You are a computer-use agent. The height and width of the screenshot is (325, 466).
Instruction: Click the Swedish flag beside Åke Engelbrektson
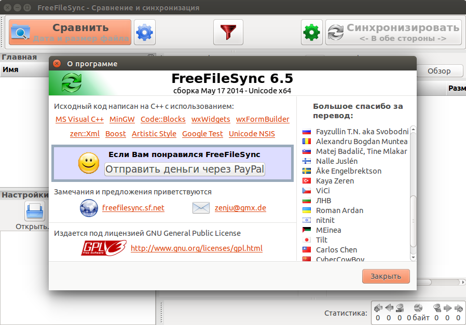click(306, 171)
